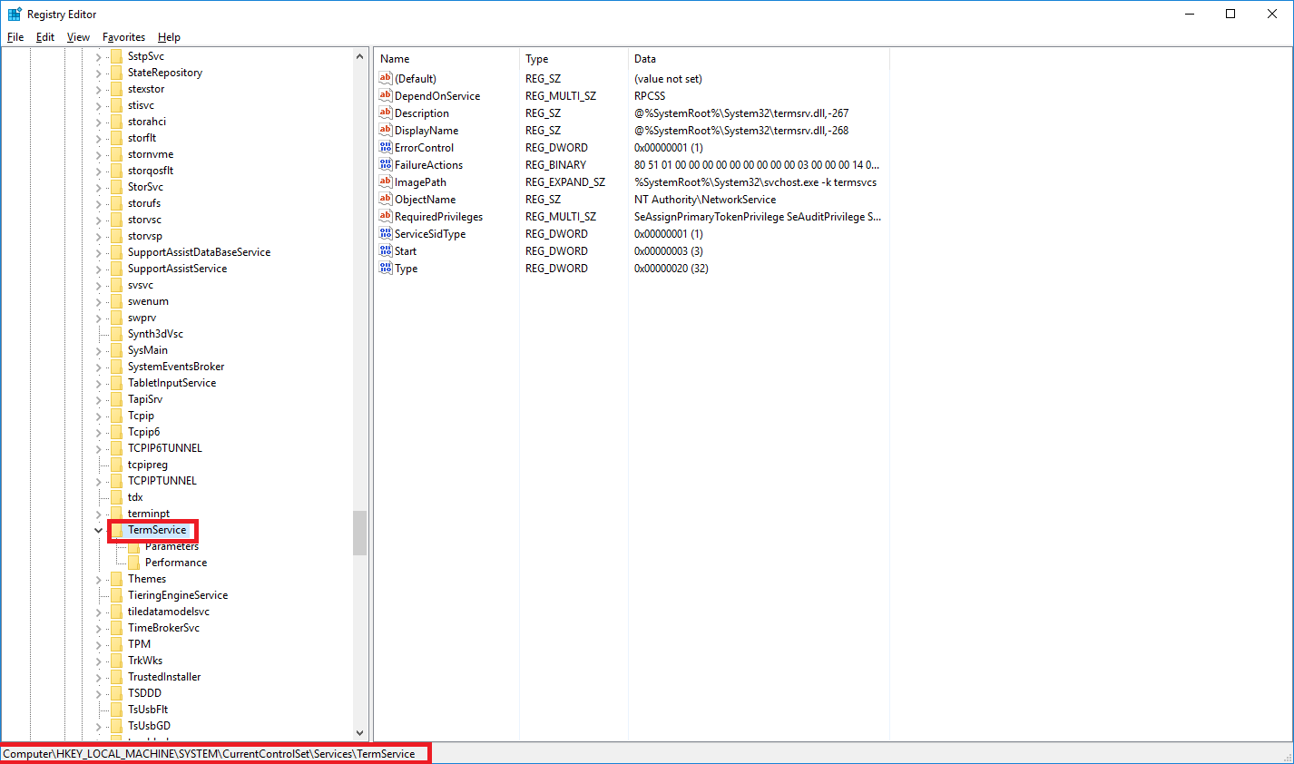Click the binary icon beside ServiceSidType
Screen dimensions: 1294x764
click(x=386, y=233)
